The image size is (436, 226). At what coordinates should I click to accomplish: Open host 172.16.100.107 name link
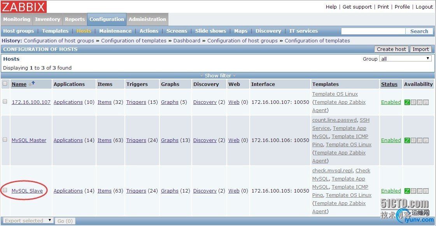(x=31, y=102)
